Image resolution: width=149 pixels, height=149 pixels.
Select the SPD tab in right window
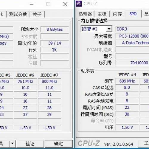pyautogui.click(x=133, y=14)
